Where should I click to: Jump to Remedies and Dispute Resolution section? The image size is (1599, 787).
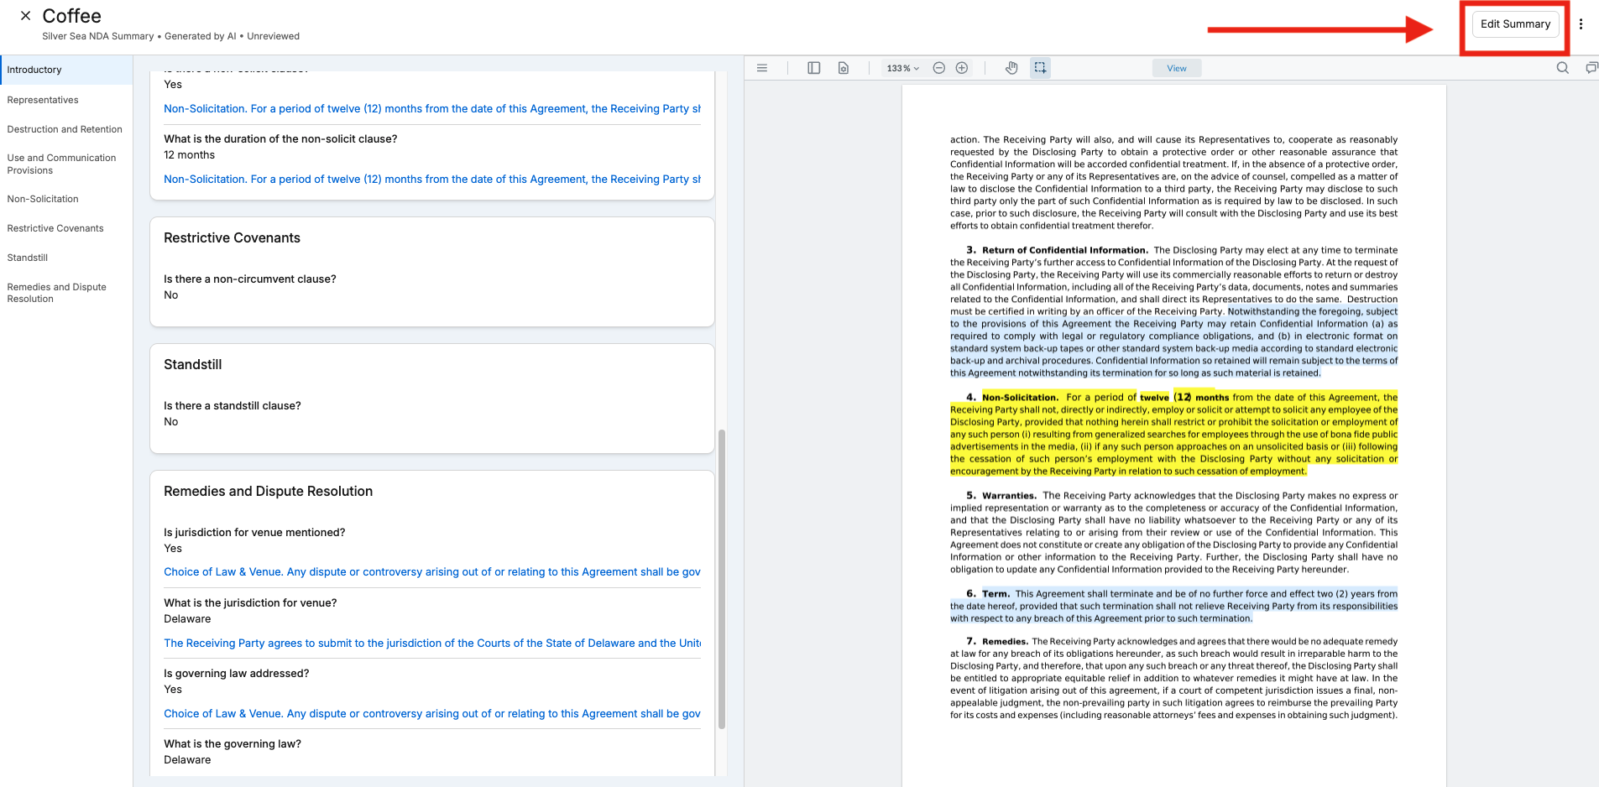pos(56,293)
